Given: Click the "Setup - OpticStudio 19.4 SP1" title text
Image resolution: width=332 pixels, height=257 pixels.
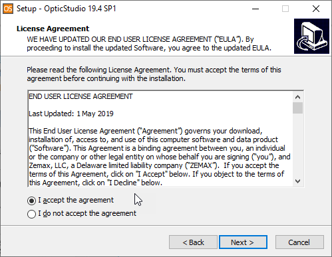Looking at the screenshot, I should coord(67,9).
